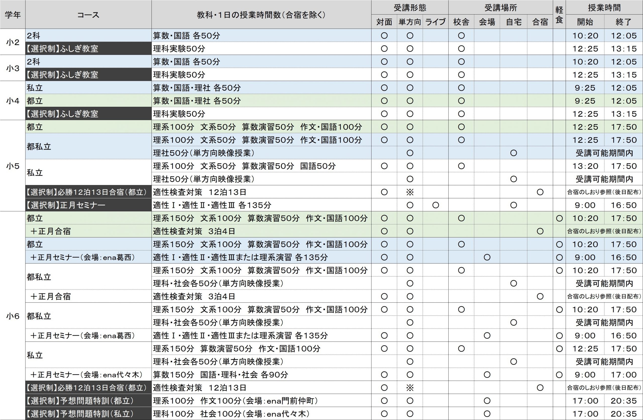Click the 校舎 circle in first 小2 2科 row
Screen dimensions: 643x420
461,36
